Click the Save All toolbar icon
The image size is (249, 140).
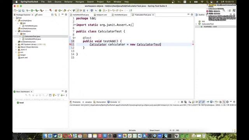[x=23, y=10]
